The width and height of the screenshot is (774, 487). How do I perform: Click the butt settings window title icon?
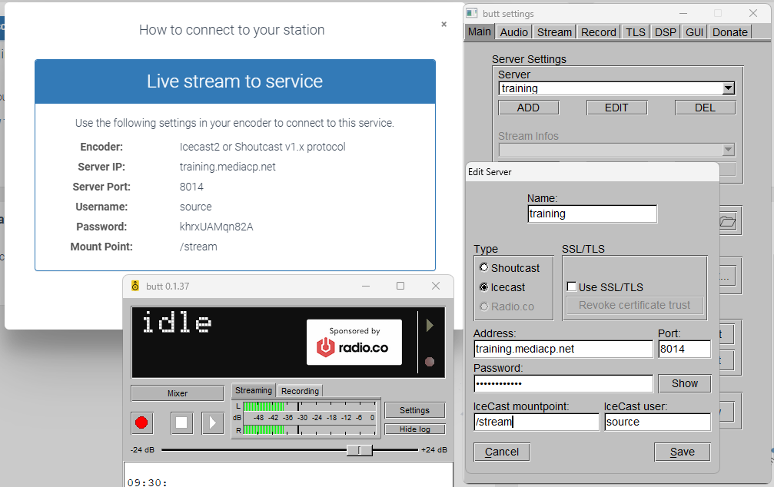point(472,13)
